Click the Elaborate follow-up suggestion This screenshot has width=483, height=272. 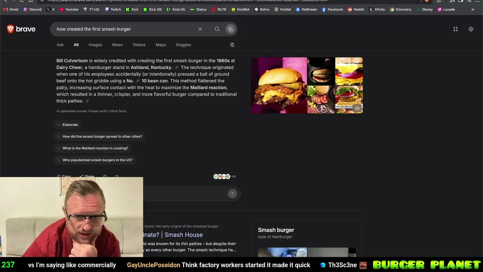67,125
